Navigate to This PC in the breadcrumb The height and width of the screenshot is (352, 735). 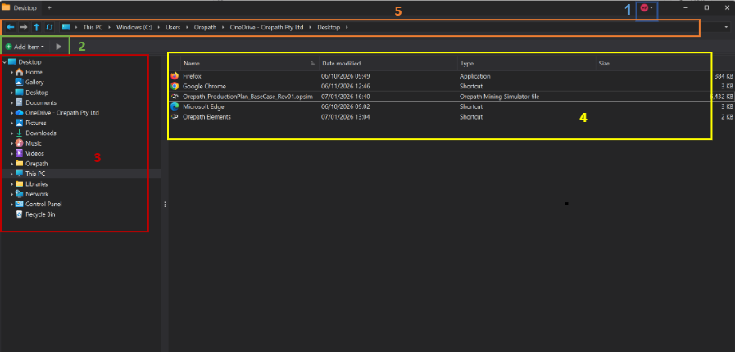(x=93, y=28)
